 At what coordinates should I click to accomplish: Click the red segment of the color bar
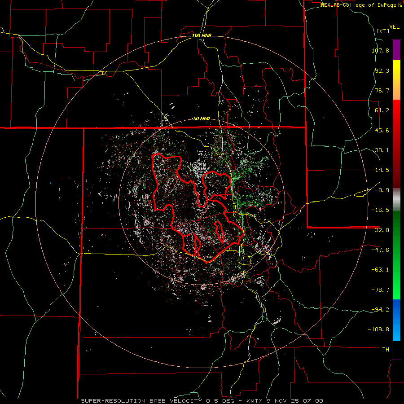(x=396, y=144)
